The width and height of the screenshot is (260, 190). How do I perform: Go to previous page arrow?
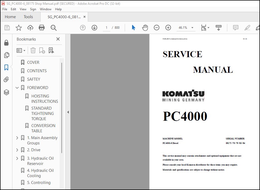[83, 28]
